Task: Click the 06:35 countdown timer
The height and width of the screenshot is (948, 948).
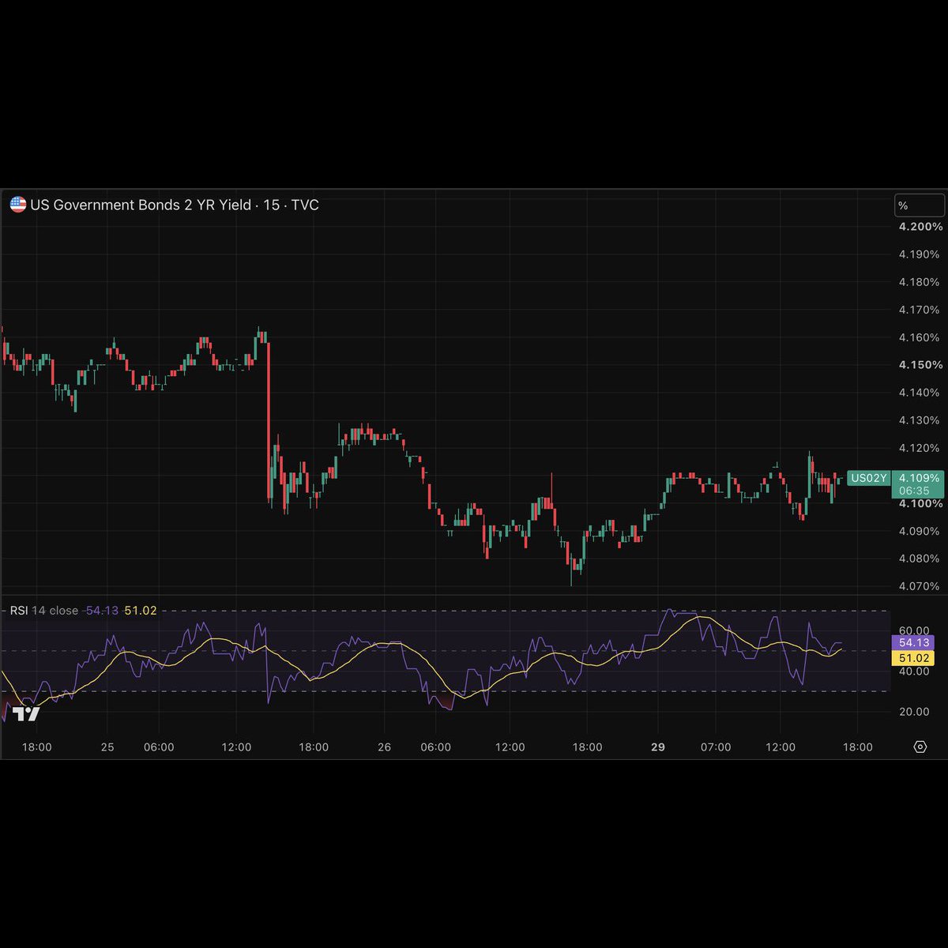Action: click(914, 491)
